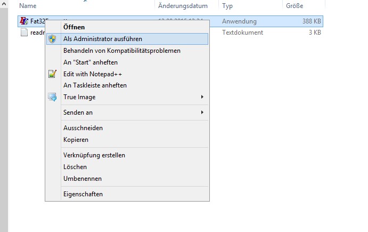The width and height of the screenshot is (368, 232).
Task: Pin the file with An "Start" anheften
Action: (x=90, y=62)
